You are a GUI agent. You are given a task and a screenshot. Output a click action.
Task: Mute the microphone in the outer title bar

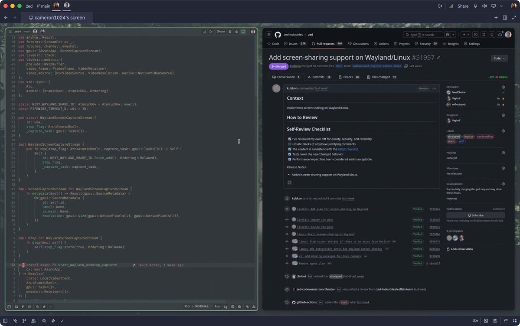point(475,6)
